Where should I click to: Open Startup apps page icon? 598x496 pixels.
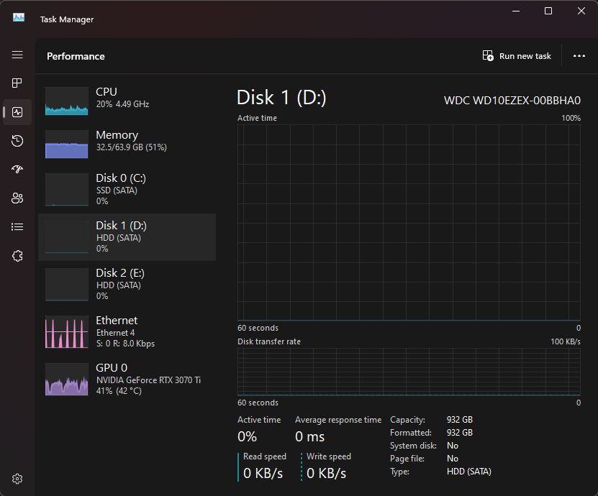17,169
